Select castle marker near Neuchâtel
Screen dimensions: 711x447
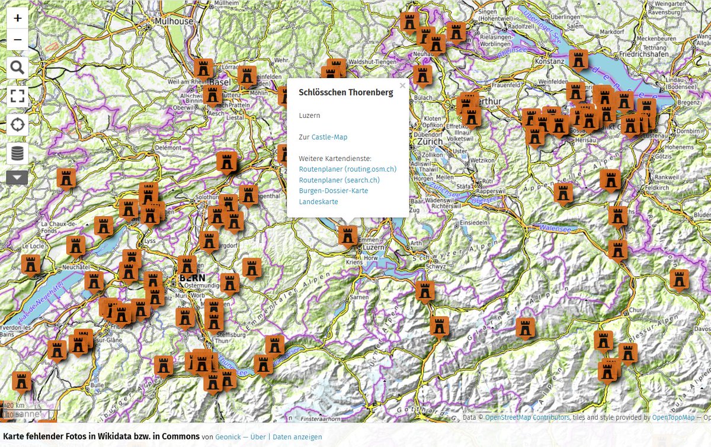click(x=94, y=282)
